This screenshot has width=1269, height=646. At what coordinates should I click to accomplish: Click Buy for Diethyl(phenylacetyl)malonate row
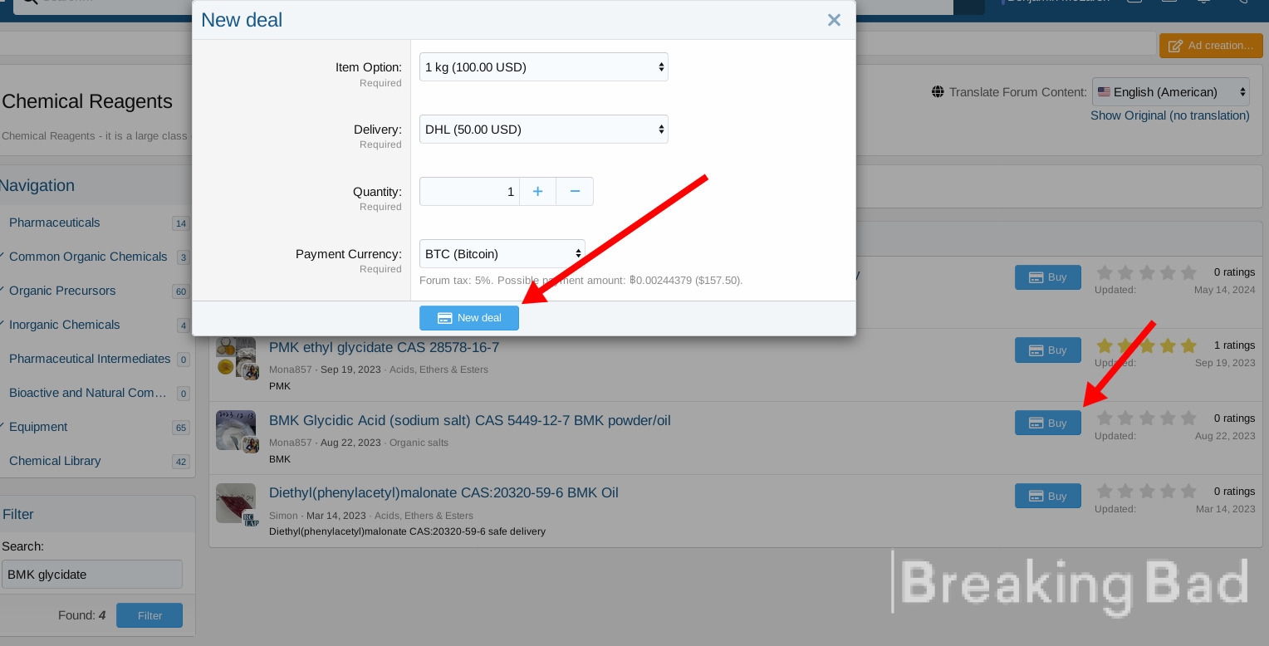pyautogui.click(x=1048, y=496)
